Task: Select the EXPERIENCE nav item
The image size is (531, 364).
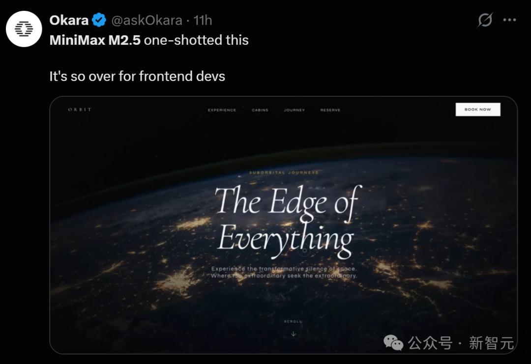Action: (222, 110)
